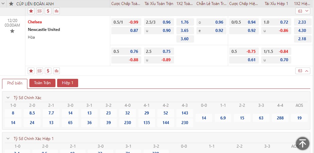314x153 pixels.
Task: Select correct score 3-3 odds 63
Action: [261, 118]
